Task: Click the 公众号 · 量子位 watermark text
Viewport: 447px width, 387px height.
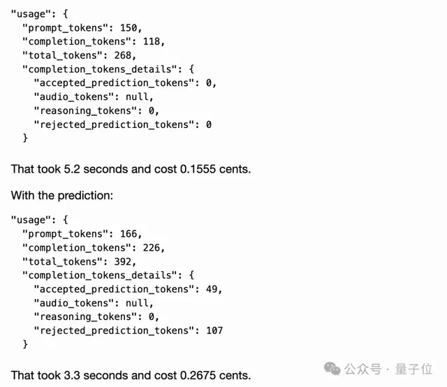Action: (x=391, y=369)
